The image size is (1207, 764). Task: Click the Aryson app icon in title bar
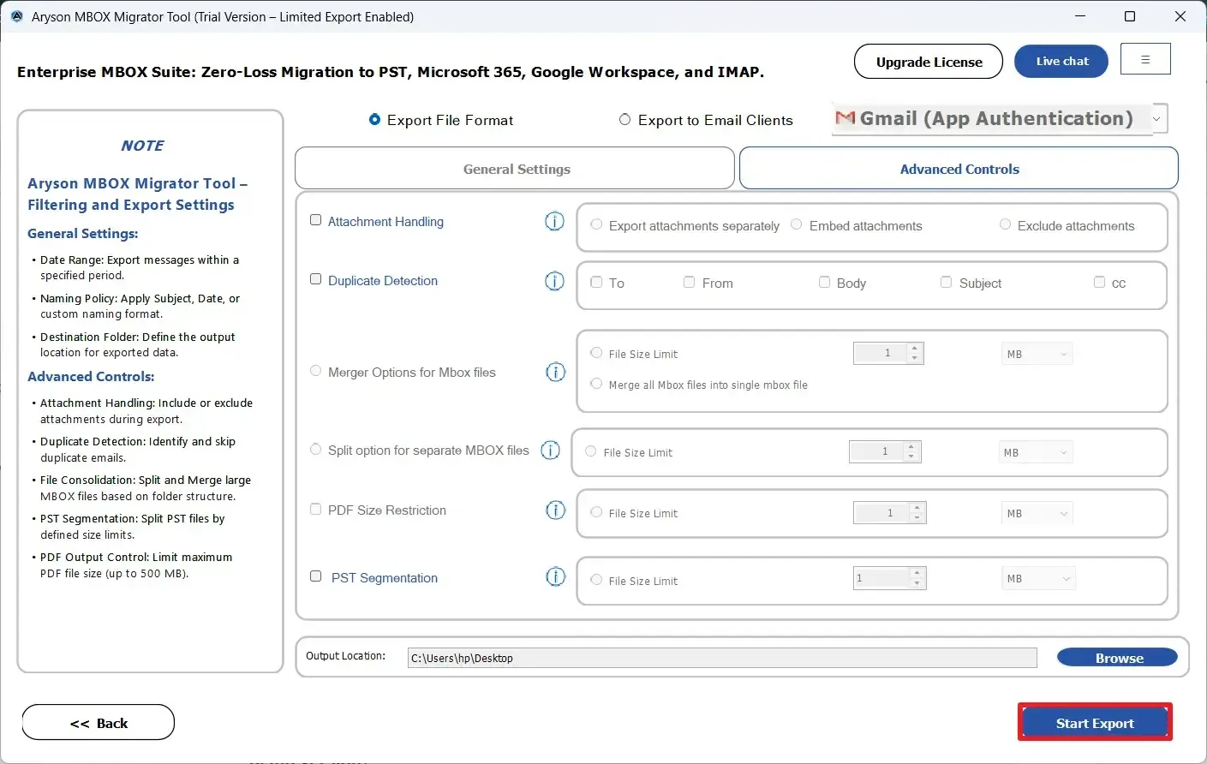(x=16, y=16)
